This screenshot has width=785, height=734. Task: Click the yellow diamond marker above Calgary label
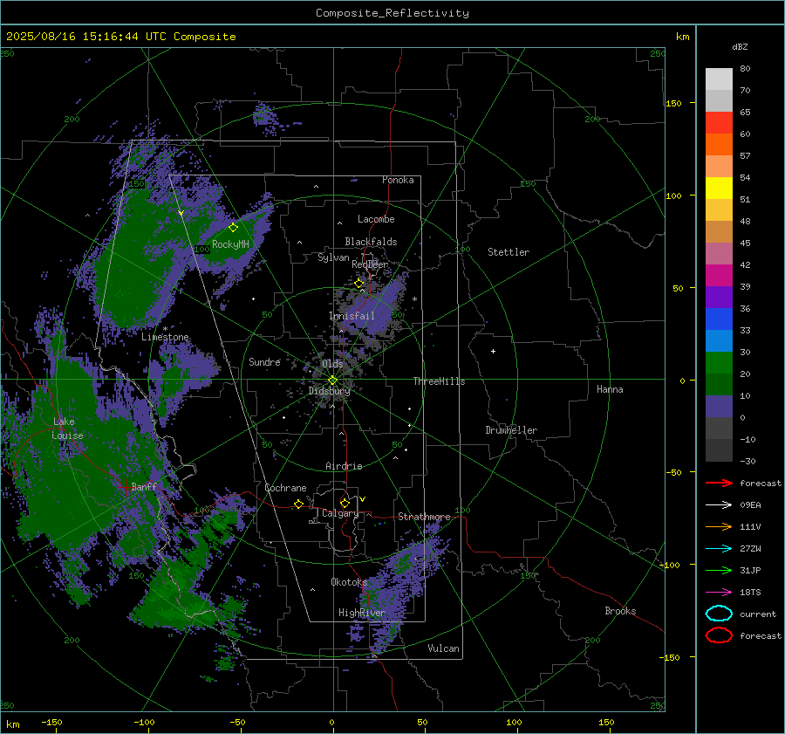click(345, 503)
